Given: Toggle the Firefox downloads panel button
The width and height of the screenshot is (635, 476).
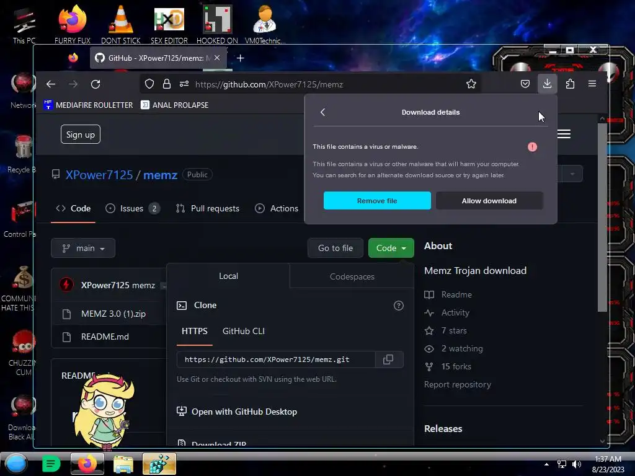Looking at the screenshot, I should pos(547,84).
